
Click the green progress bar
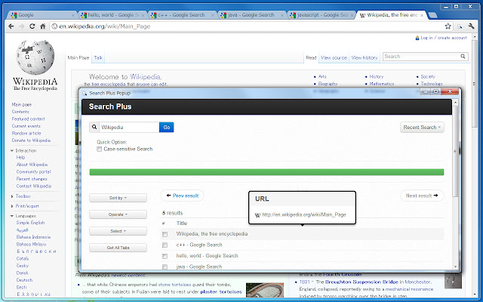click(266, 172)
